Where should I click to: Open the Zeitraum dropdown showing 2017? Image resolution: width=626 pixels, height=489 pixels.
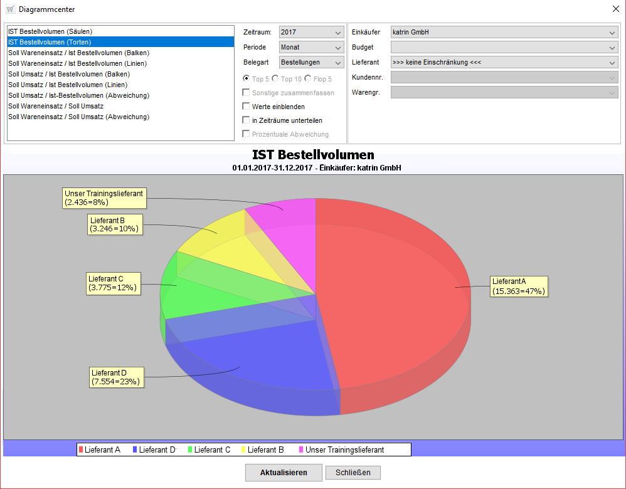point(311,33)
